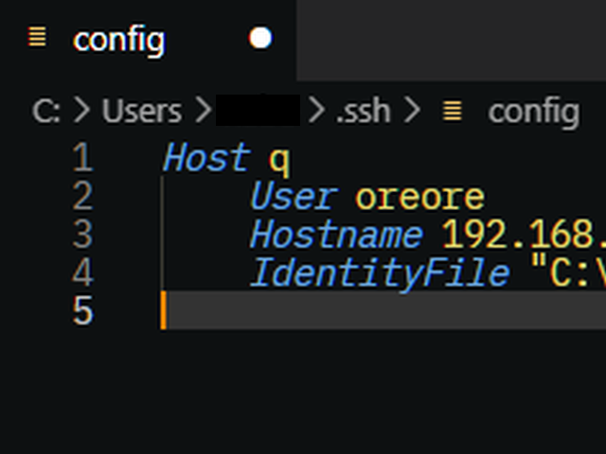Open the Users folder breadcrumb
606x454 pixels.
[x=141, y=111]
